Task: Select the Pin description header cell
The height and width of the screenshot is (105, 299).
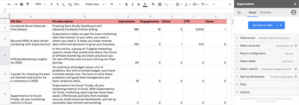Action: pos(85,21)
